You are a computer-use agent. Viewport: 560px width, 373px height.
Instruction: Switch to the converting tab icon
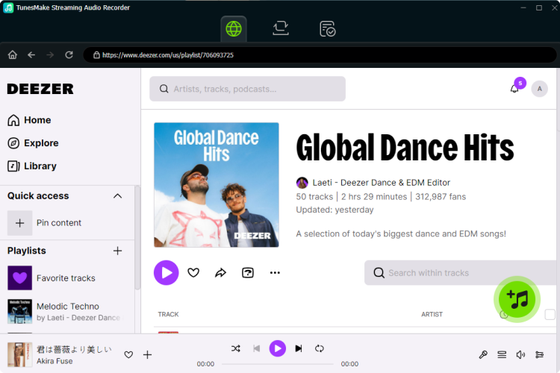(280, 28)
